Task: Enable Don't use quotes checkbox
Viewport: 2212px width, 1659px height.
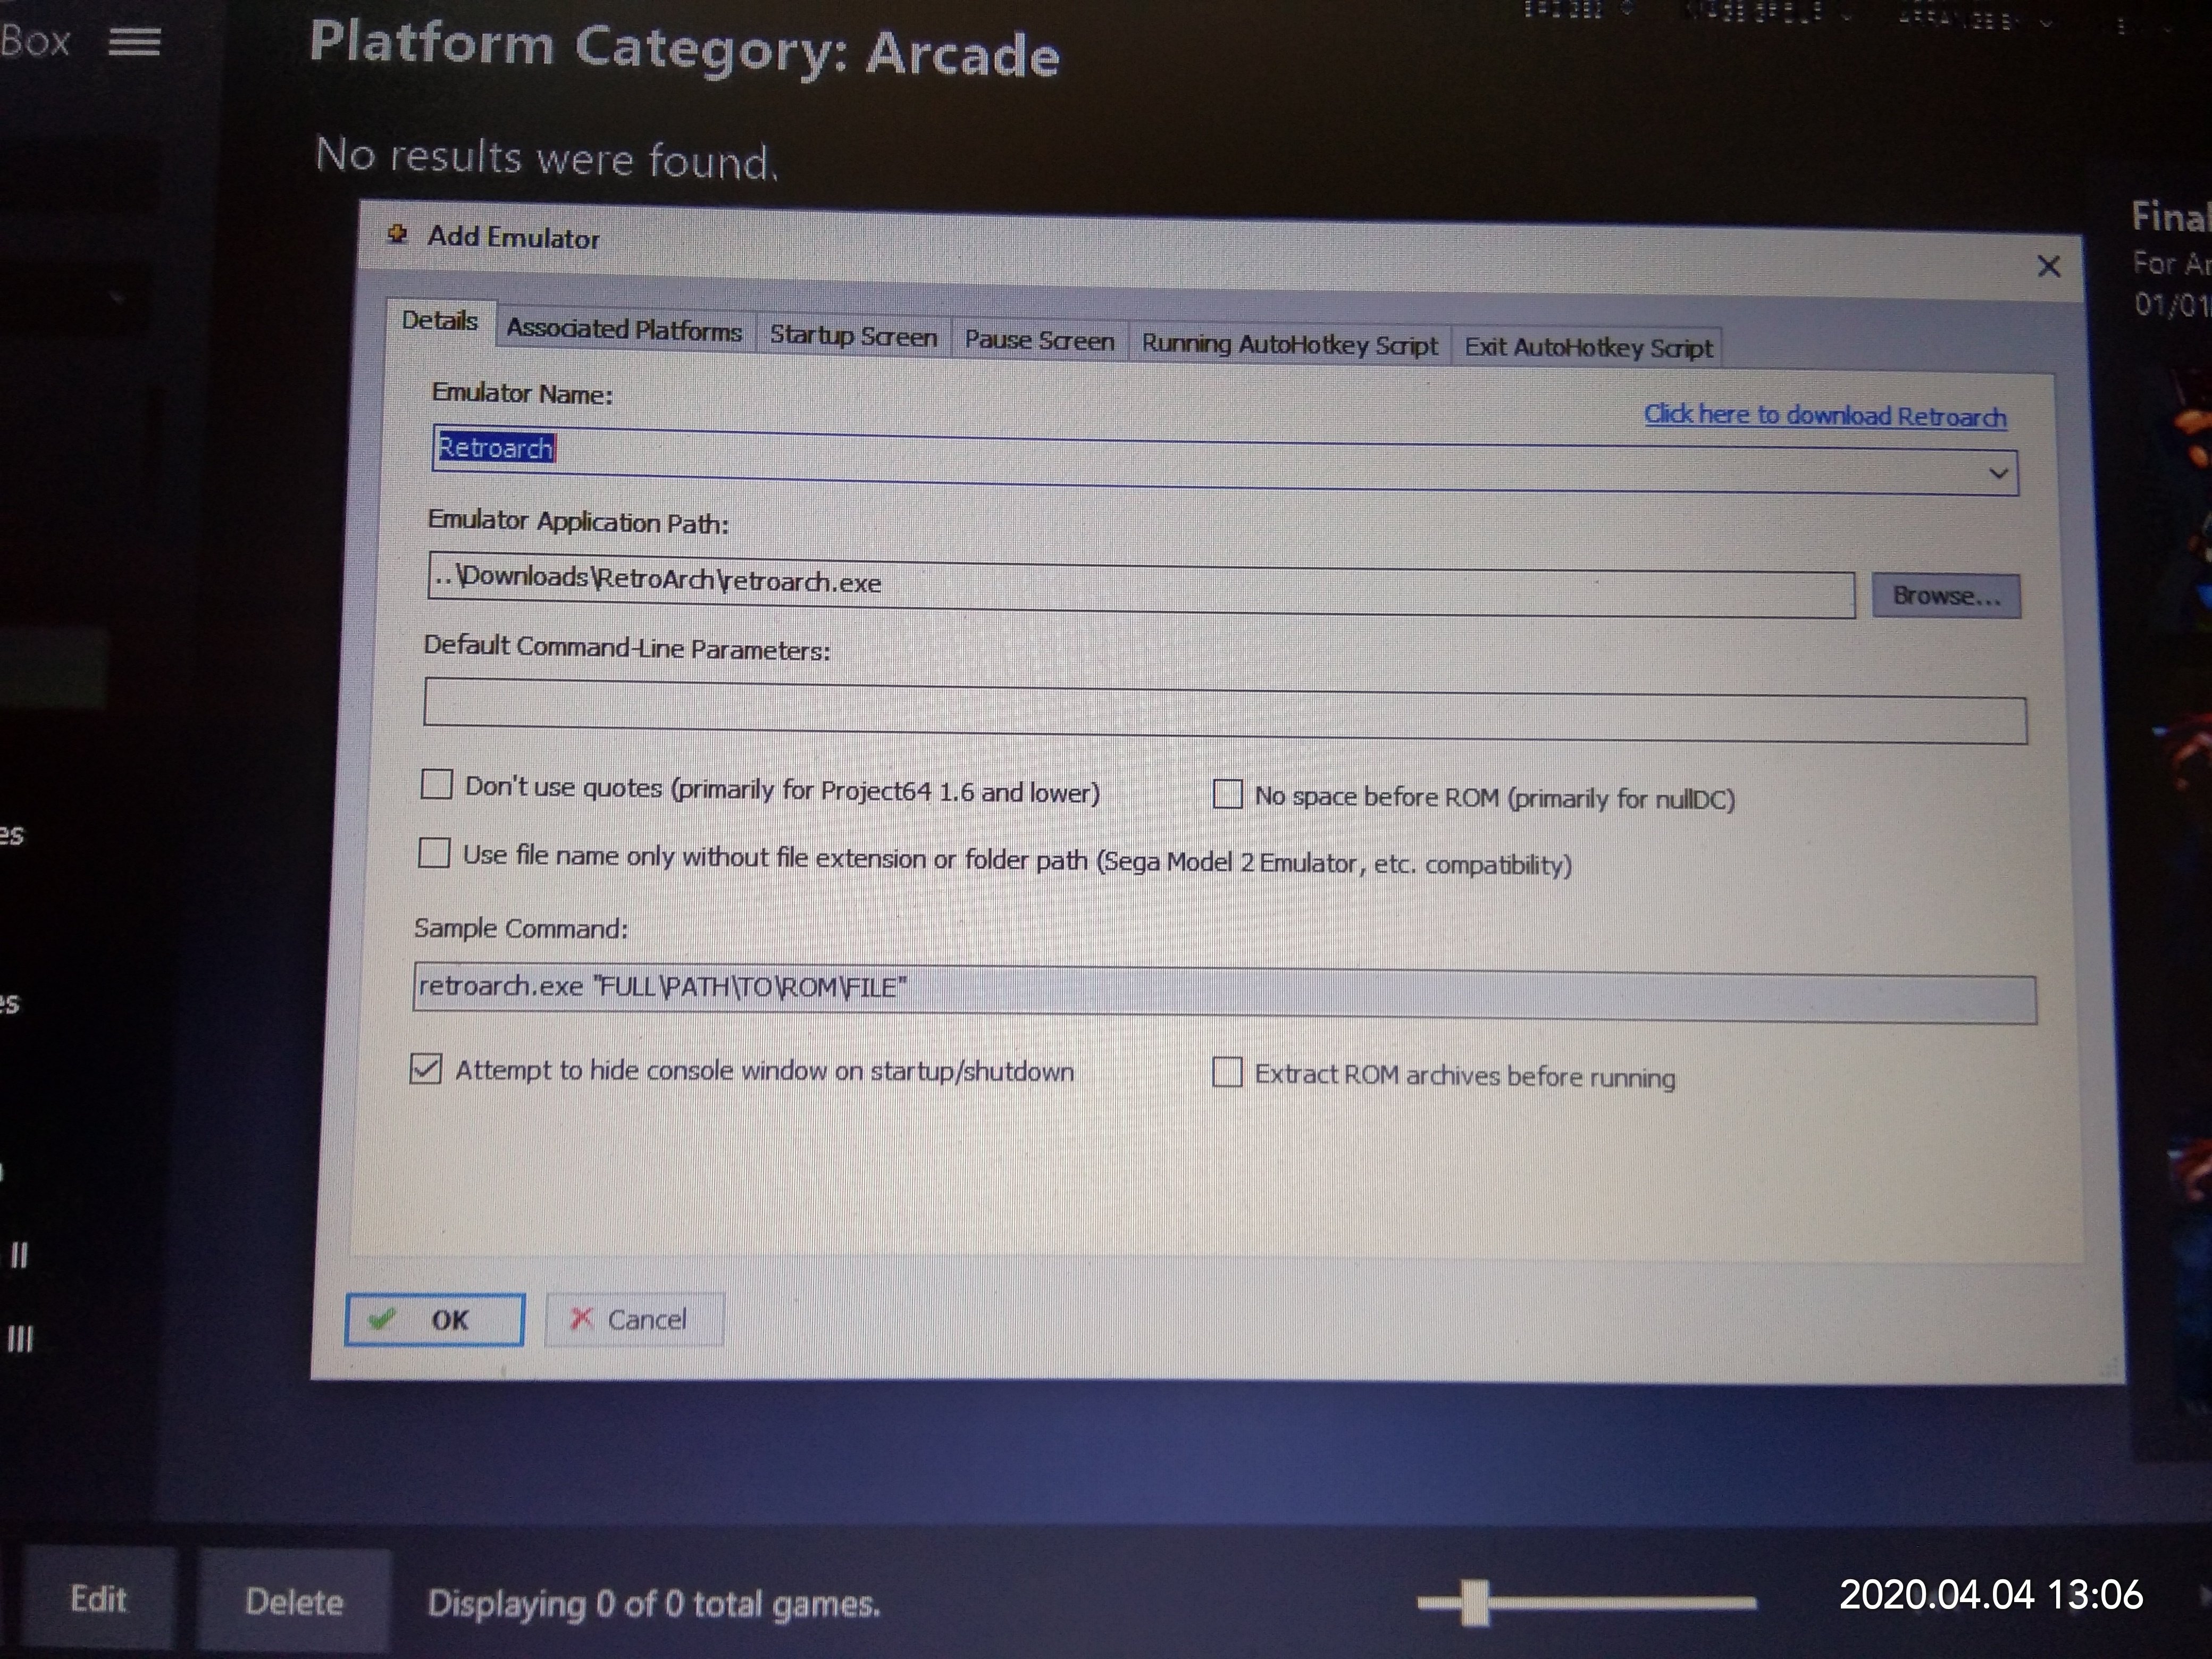Action: tap(437, 784)
